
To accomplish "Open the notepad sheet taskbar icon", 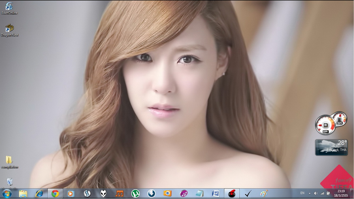I will coord(200,194).
